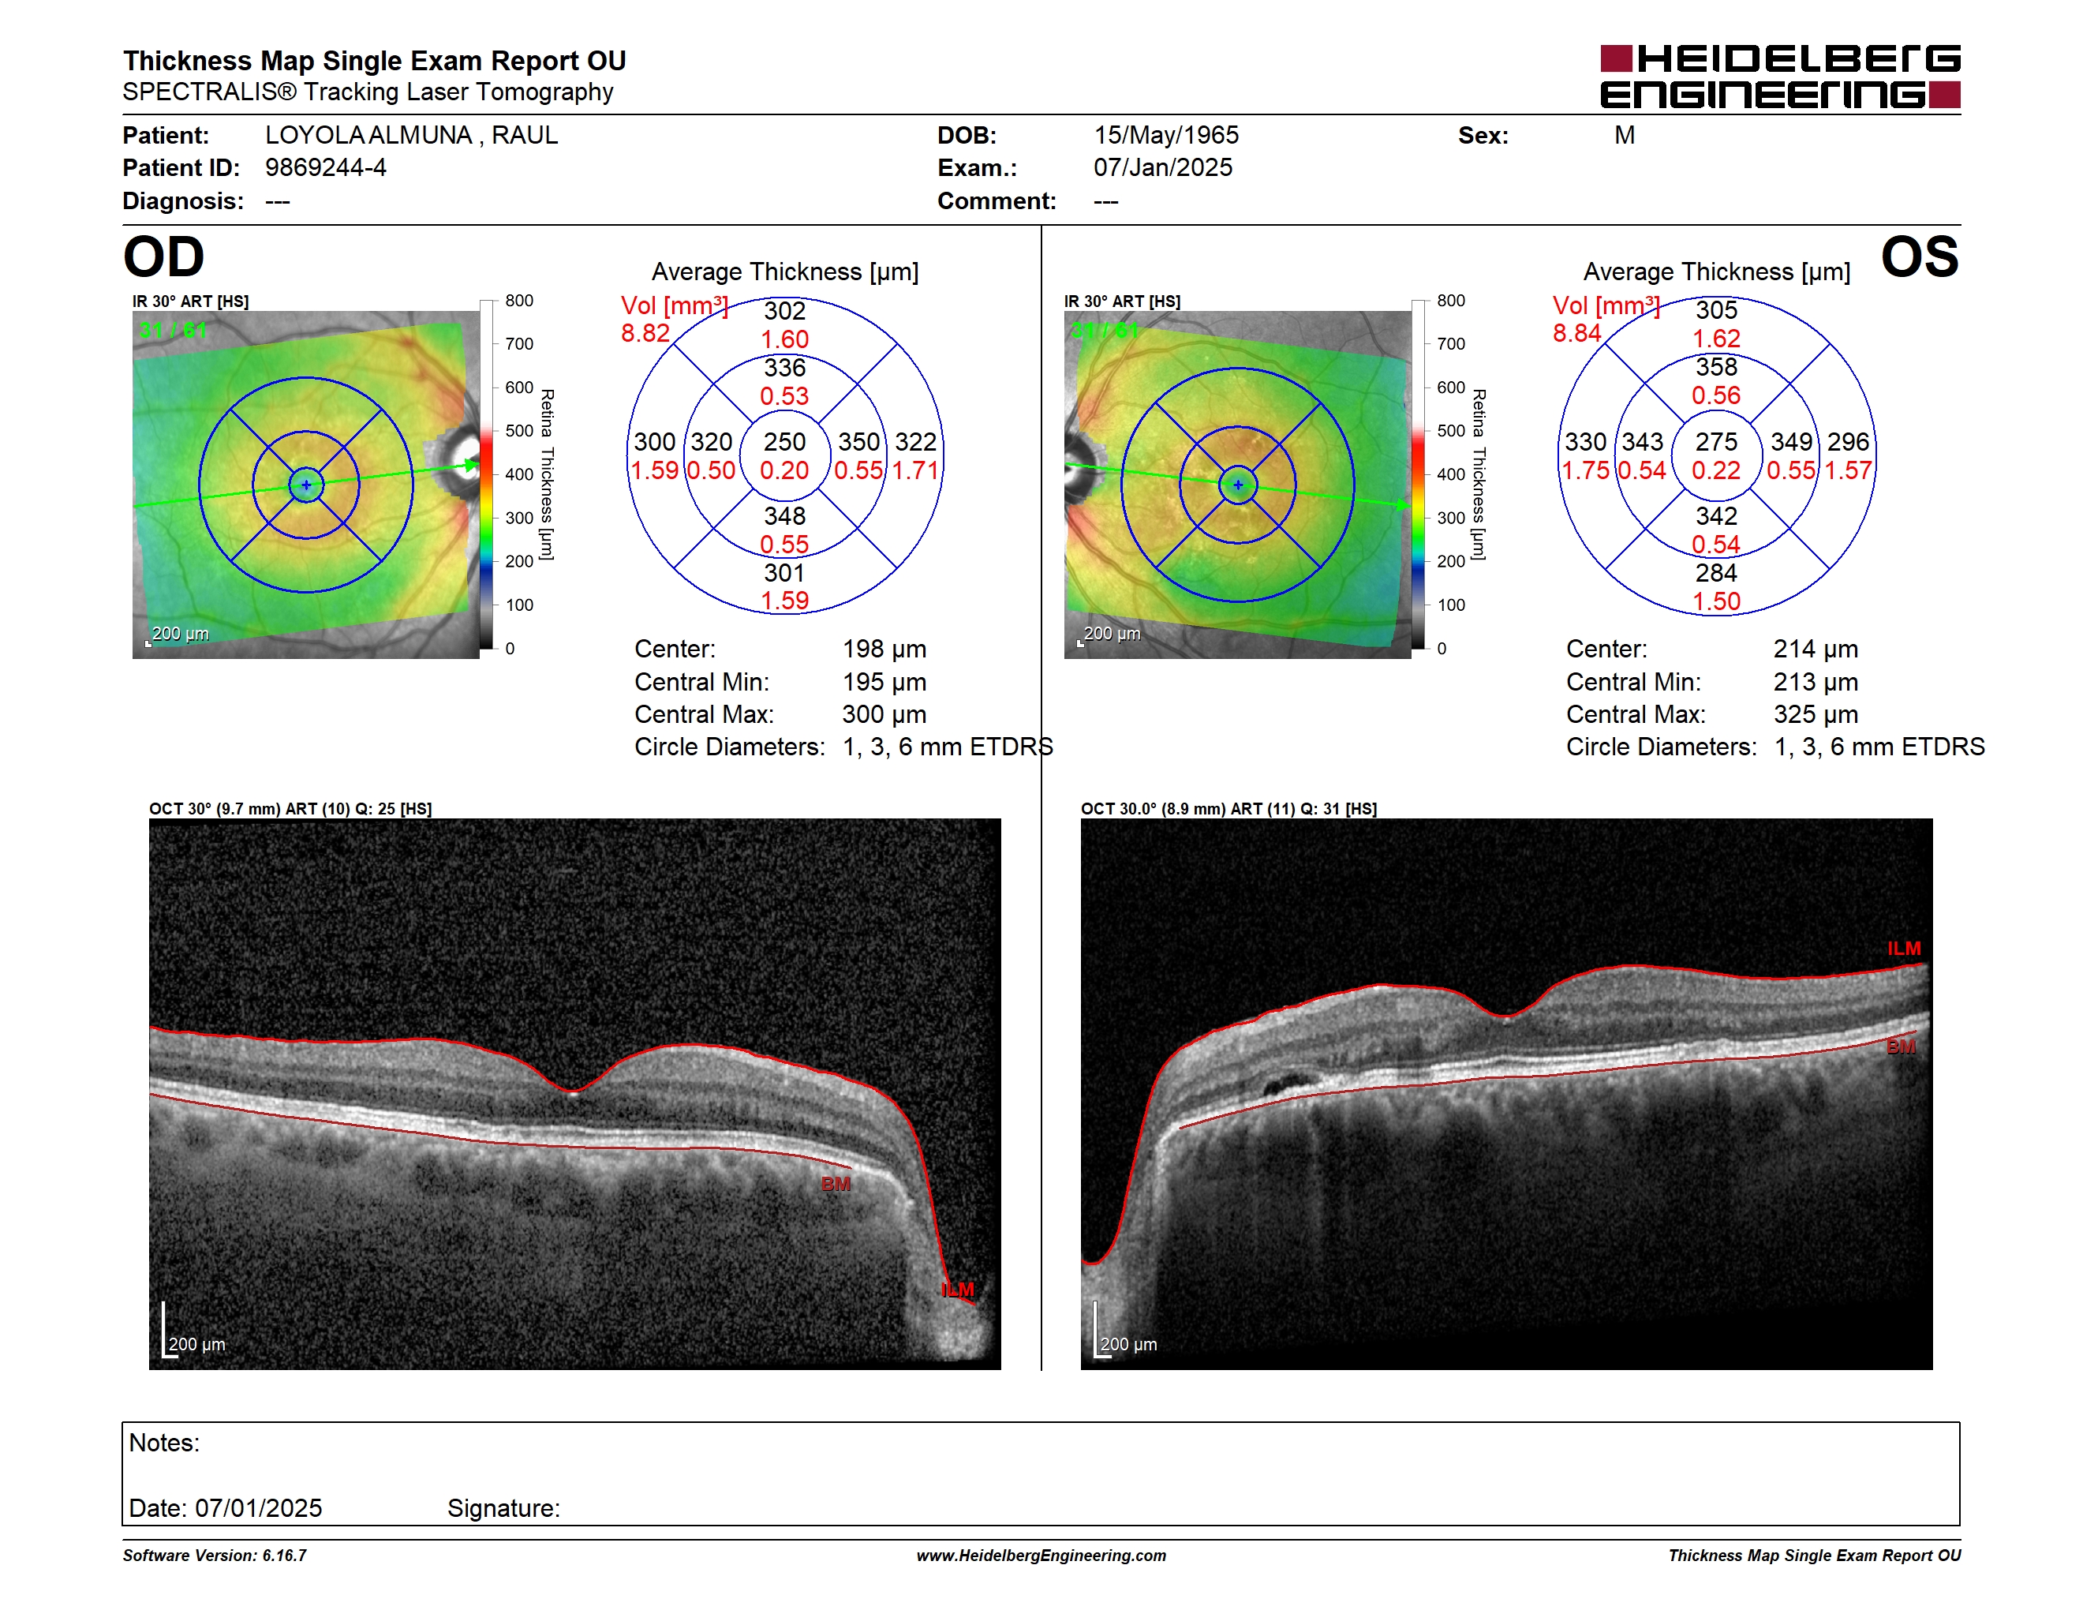Click the 200 µm scale bar in OS scan

1125,1331
